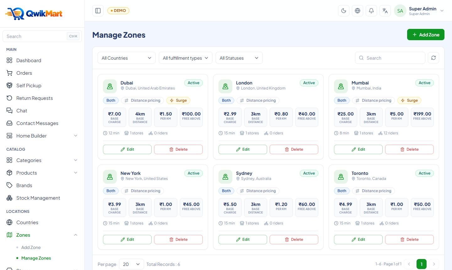
Task: Edit the London zone
Action: (x=243, y=149)
